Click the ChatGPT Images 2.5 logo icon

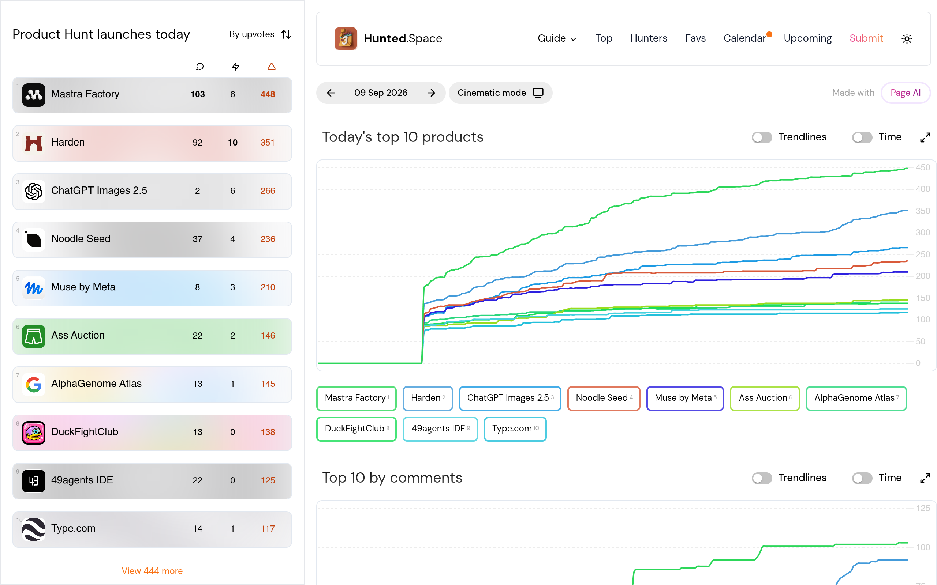[x=34, y=191]
